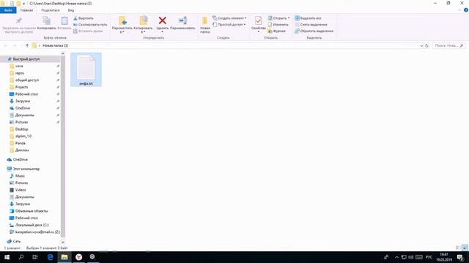Pin to Quick access ribbon button

pyautogui.click(x=18, y=25)
